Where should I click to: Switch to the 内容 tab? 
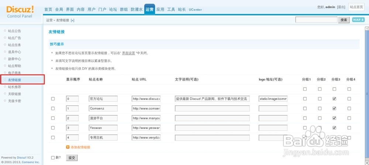point(81,10)
